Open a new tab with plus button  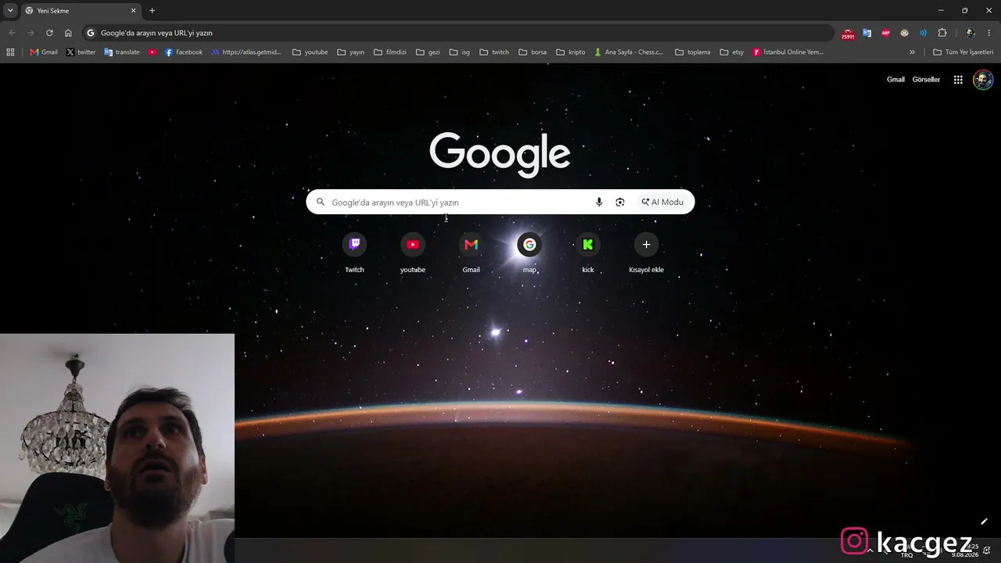coord(152,11)
